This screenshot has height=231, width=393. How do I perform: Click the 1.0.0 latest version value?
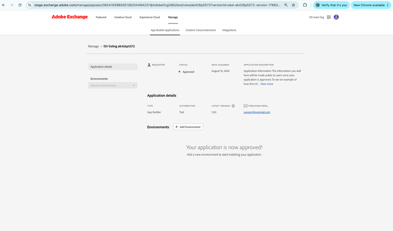pos(214,112)
